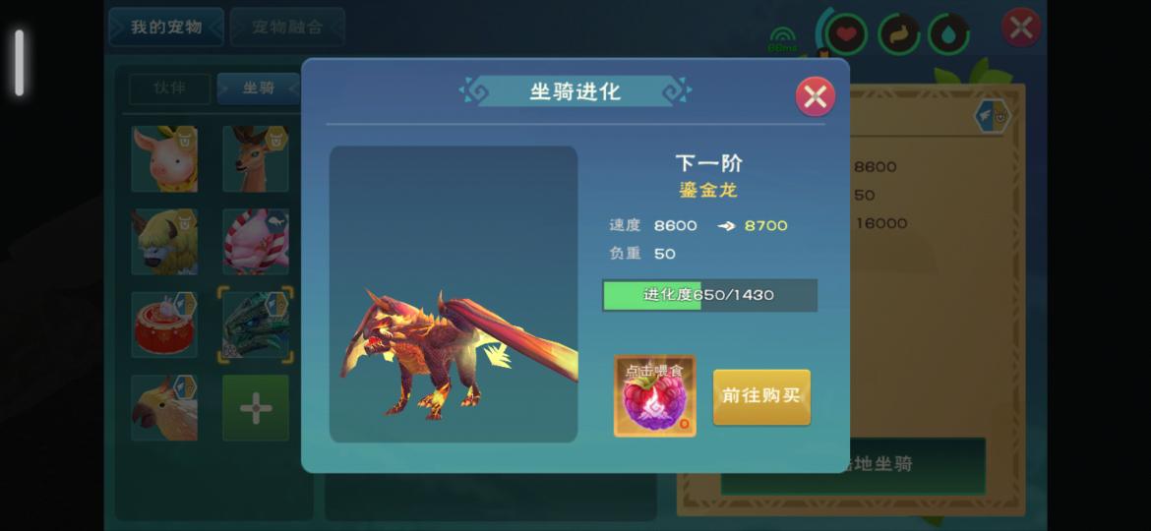Select the red drum mount
Screen dimensions: 1151x531
pos(164,324)
